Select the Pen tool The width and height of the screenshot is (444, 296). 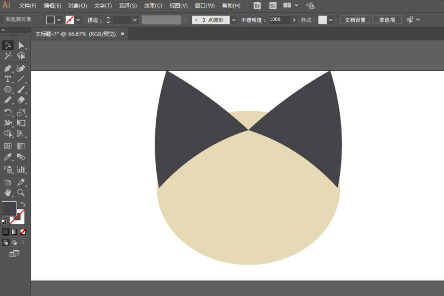pos(8,68)
